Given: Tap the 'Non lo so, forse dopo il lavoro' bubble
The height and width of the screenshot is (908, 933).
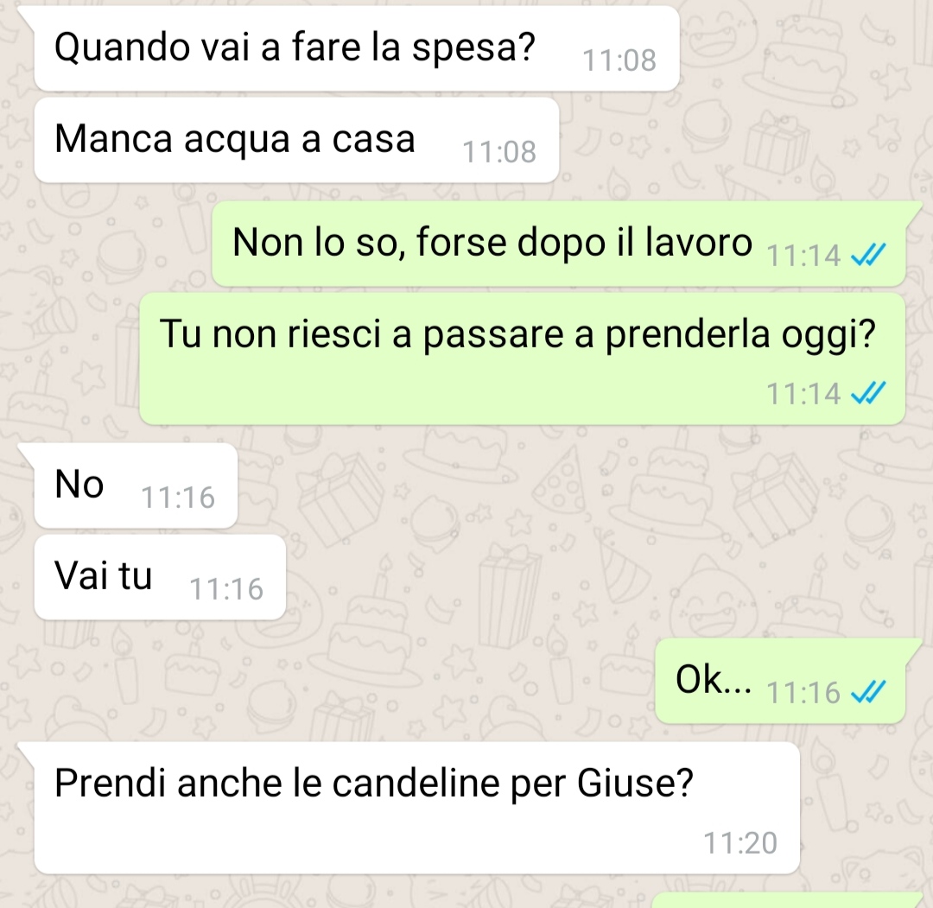Looking at the screenshot, I should pos(559,244).
